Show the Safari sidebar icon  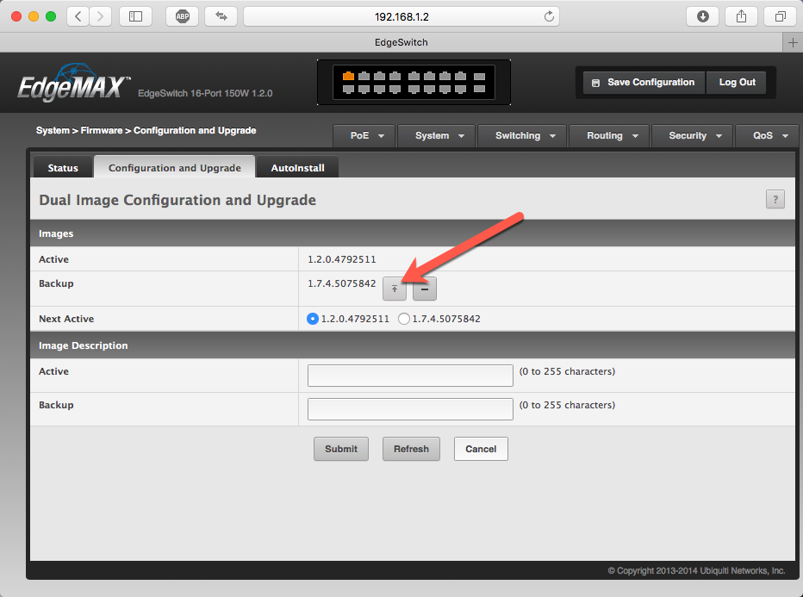coord(135,16)
